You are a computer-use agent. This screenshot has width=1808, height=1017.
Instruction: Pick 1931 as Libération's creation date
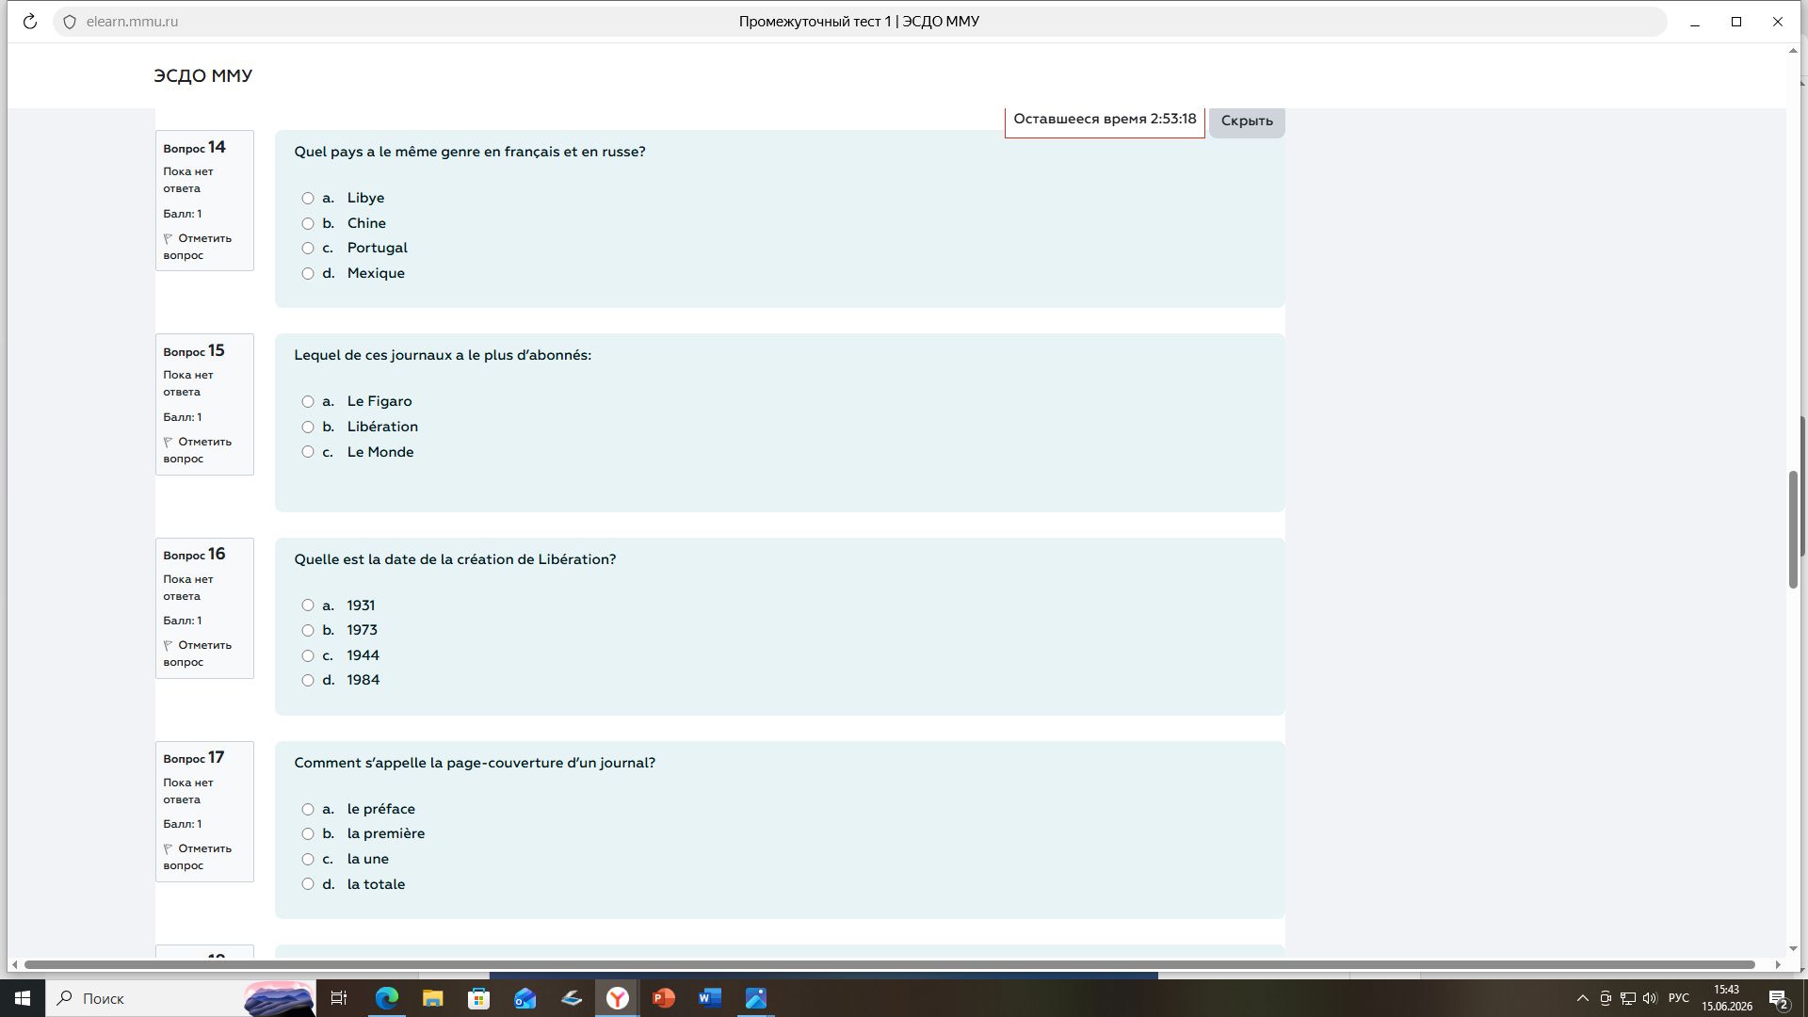(308, 605)
